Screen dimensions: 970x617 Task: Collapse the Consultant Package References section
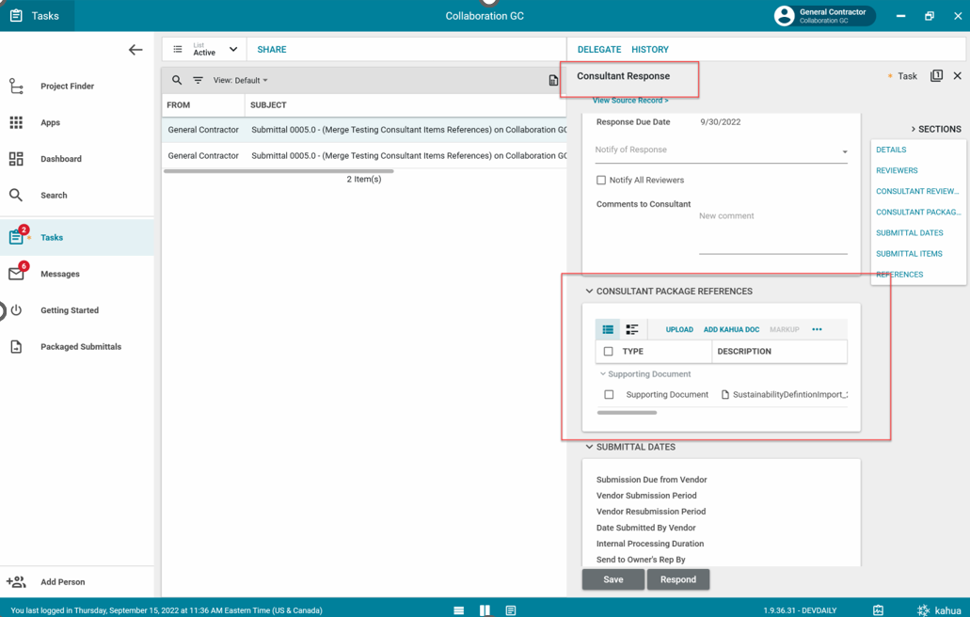click(589, 292)
